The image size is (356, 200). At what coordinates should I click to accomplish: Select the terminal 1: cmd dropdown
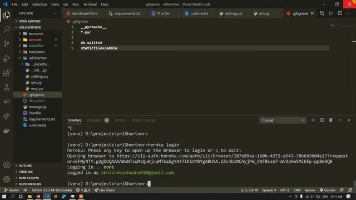[x=283, y=121]
